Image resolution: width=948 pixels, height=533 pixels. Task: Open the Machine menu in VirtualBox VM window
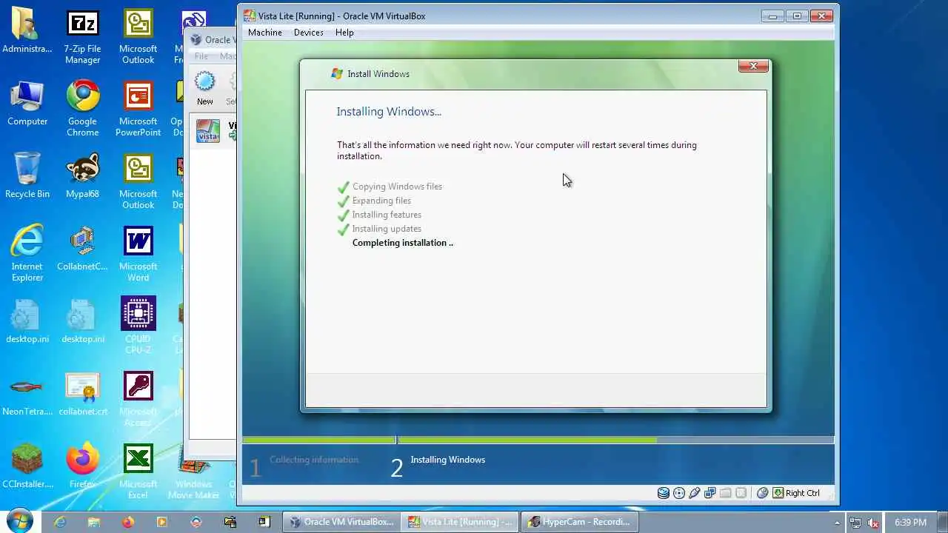pyautogui.click(x=264, y=33)
